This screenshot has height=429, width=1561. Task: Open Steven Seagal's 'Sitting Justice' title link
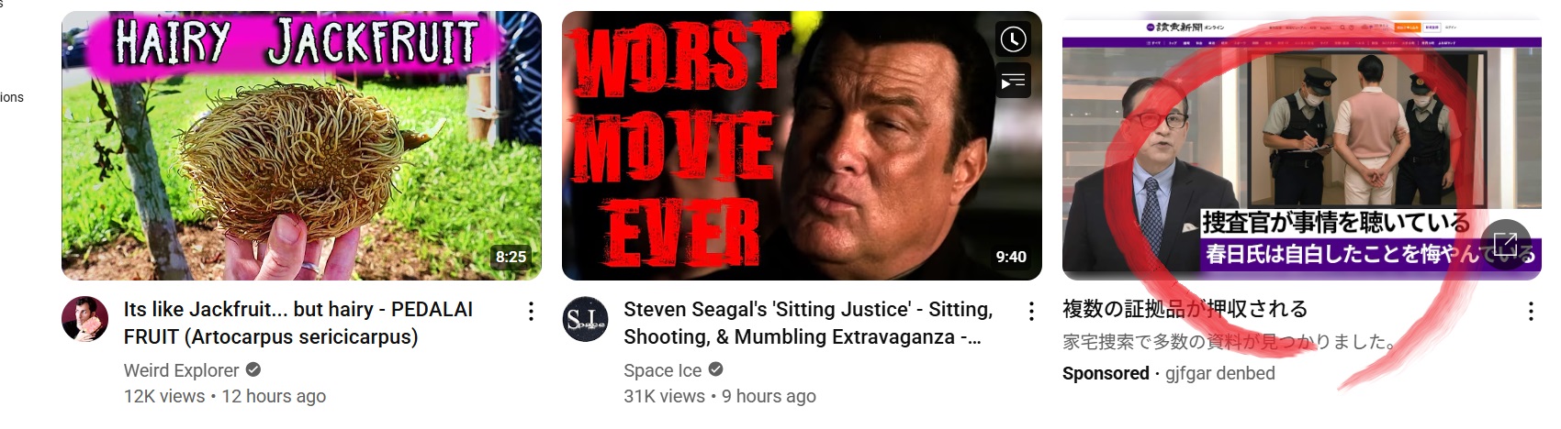808,323
